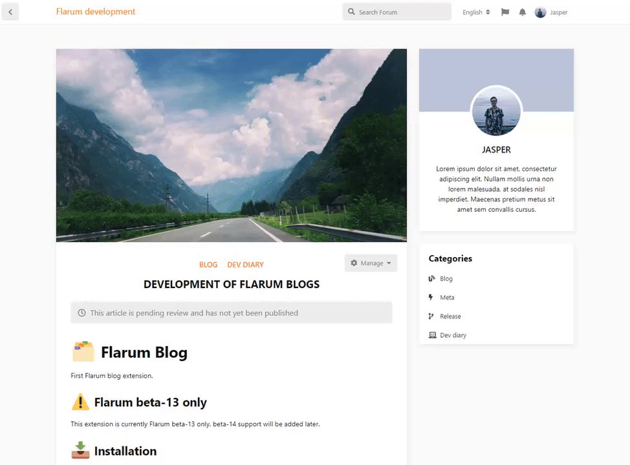Click the author bio Lorem ipsum text
Viewport: 630px width, 465px height.
point(496,189)
